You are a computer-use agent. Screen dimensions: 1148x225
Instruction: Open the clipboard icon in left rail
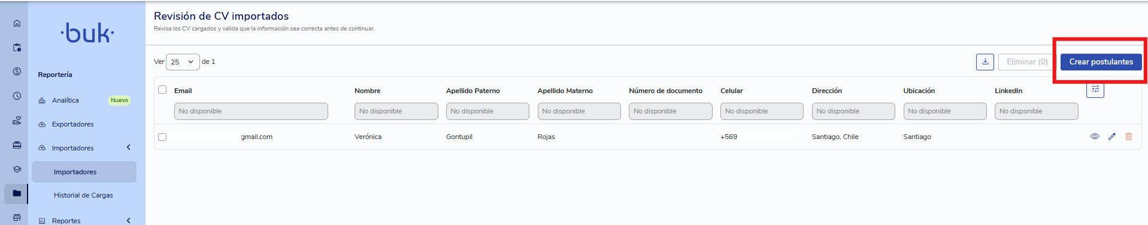pos(17,47)
